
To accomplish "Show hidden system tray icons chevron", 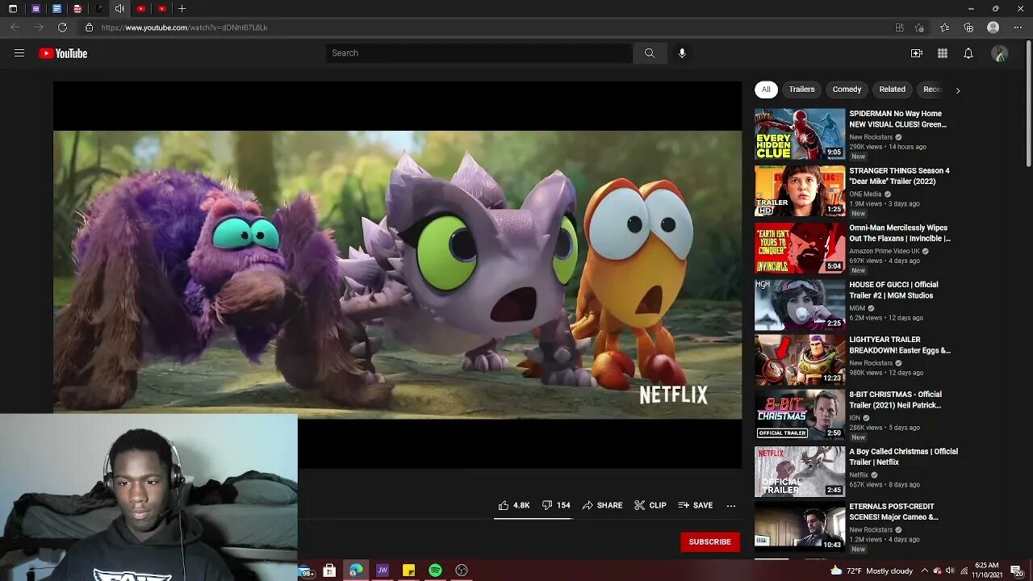I will (925, 571).
